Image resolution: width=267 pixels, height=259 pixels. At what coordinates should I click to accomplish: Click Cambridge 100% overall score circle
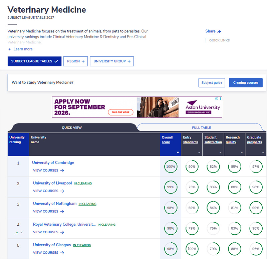click(171, 166)
